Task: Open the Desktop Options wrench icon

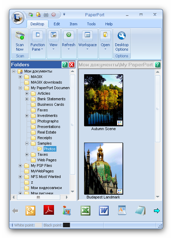Action: pos(121,35)
